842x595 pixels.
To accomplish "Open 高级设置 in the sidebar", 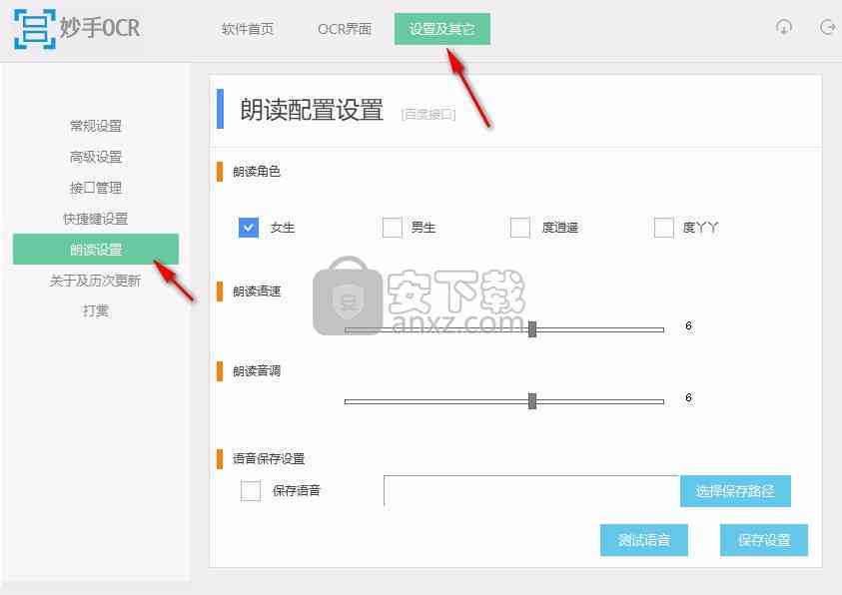I will (x=96, y=157).
